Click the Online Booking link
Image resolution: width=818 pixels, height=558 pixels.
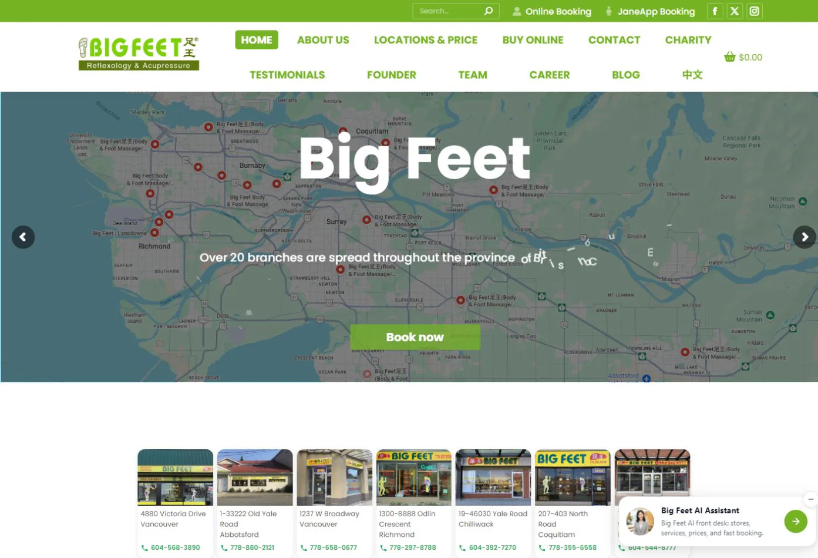click(x=558, y=11)
